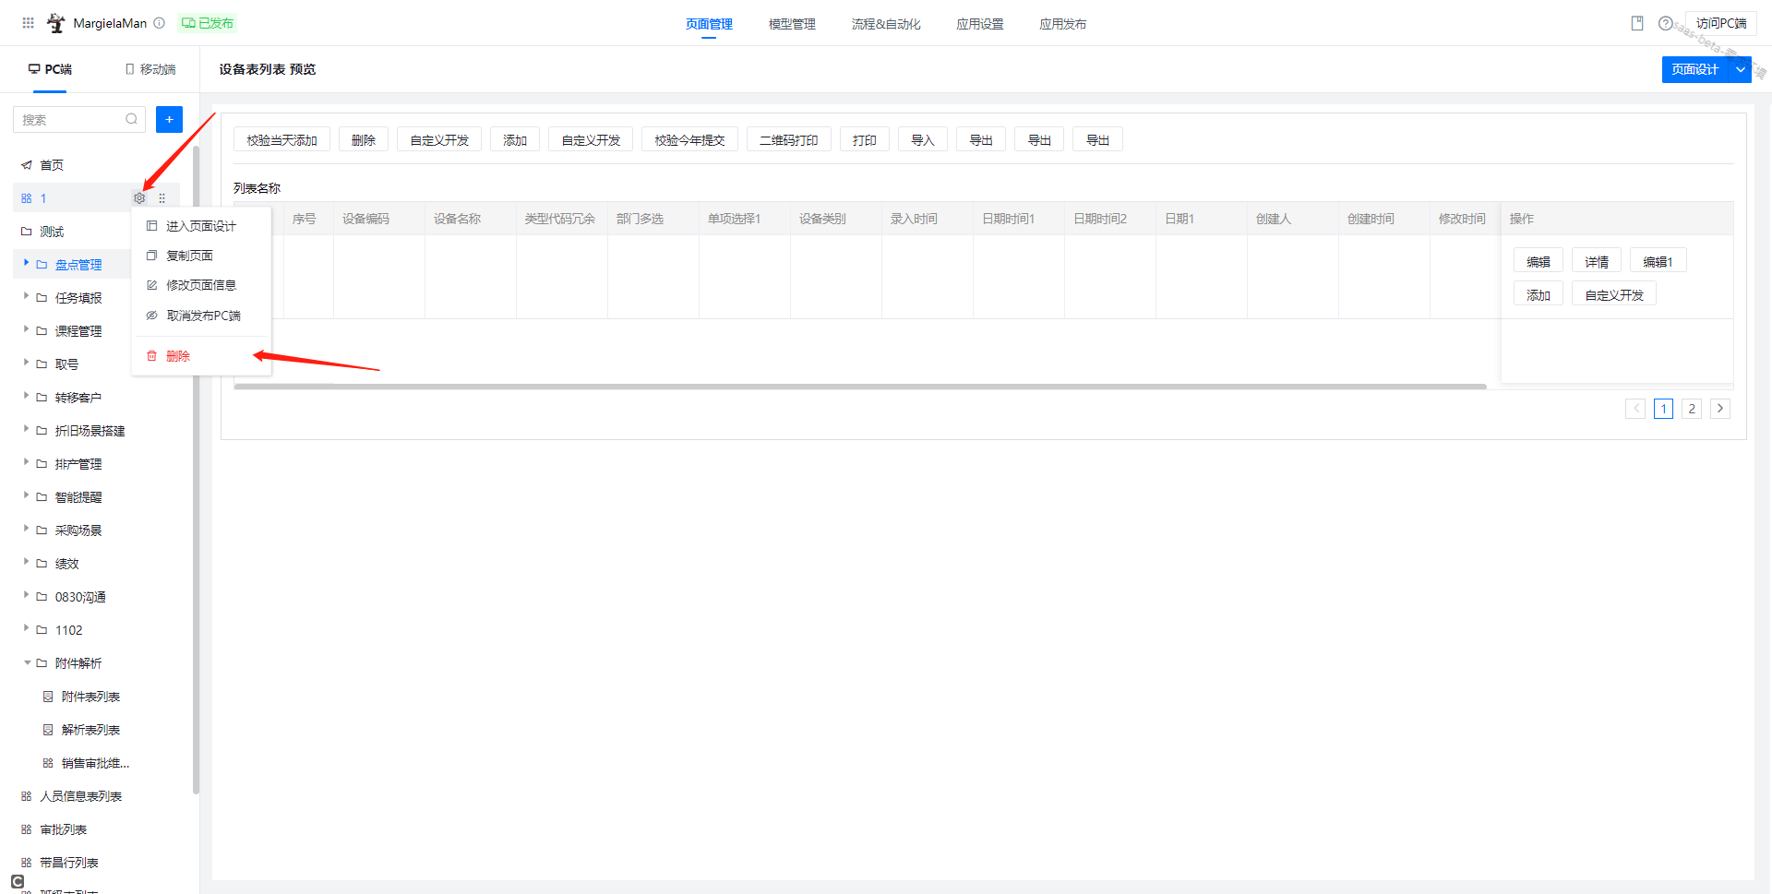
Task: Click the 校验今年提交 button
Action: point(689,140)
